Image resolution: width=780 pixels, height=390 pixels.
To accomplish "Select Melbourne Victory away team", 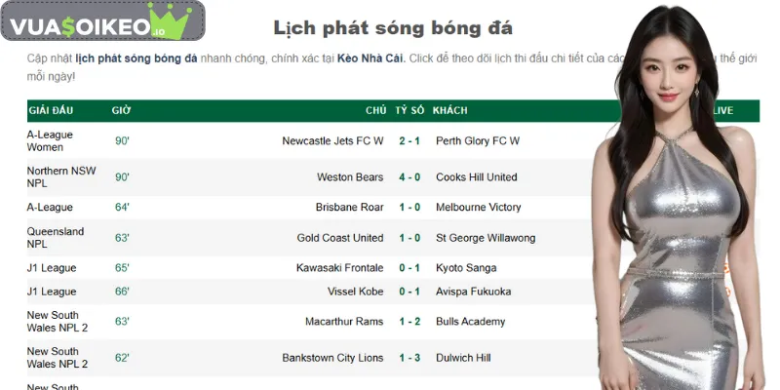I will pos(479,208).
